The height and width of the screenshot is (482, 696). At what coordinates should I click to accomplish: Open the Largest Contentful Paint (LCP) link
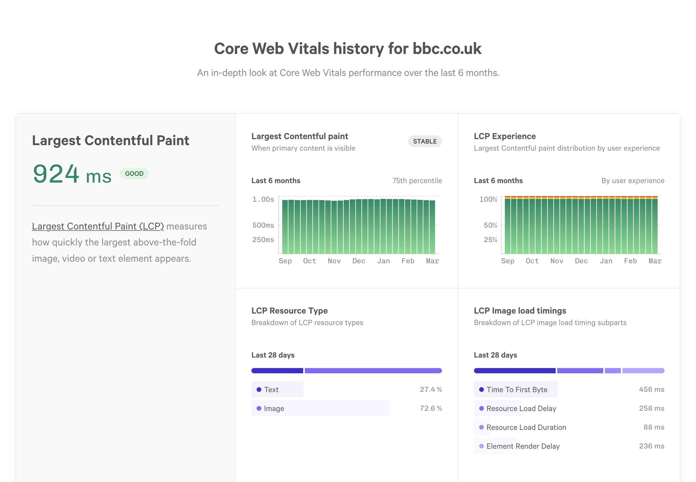[98, 226]
